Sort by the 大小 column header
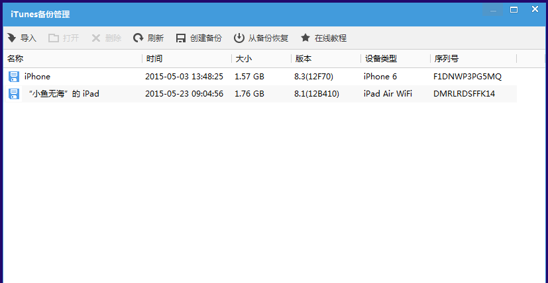 (x=244, y=59)
